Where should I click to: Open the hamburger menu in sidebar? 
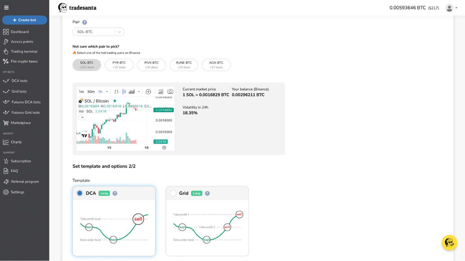[7, 7]
